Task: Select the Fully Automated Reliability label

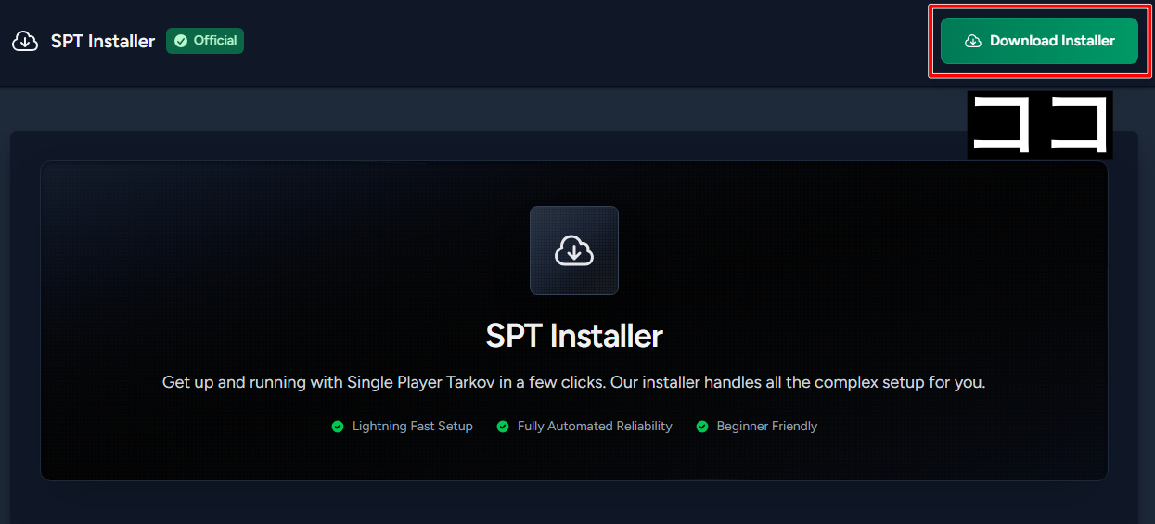Action: (x=594, y=427)
